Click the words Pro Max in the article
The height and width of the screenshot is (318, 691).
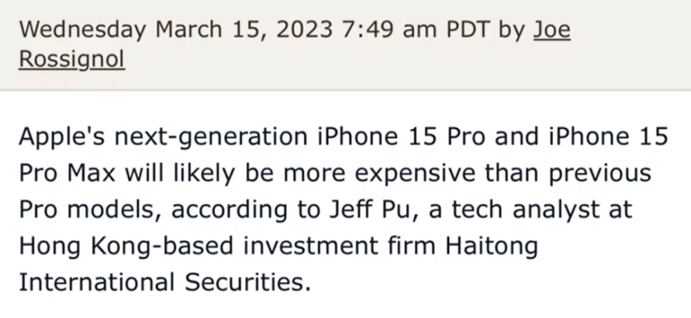pyautogui.click(x=68, y=174)
